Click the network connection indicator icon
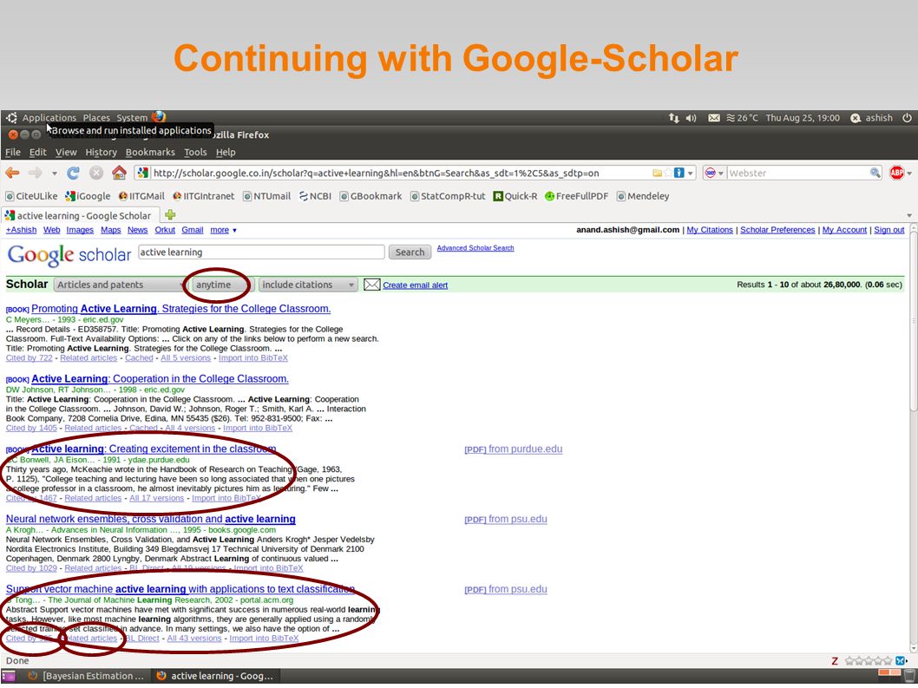 point(674,118)
